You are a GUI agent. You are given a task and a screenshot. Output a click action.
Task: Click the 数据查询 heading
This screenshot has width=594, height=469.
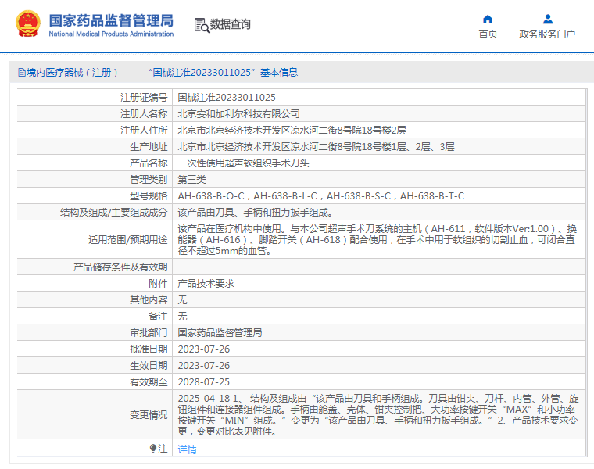[x=231, y=24]
